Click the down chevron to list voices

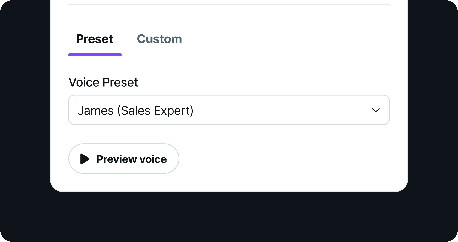pyautogui.click(x=376, y=110)
